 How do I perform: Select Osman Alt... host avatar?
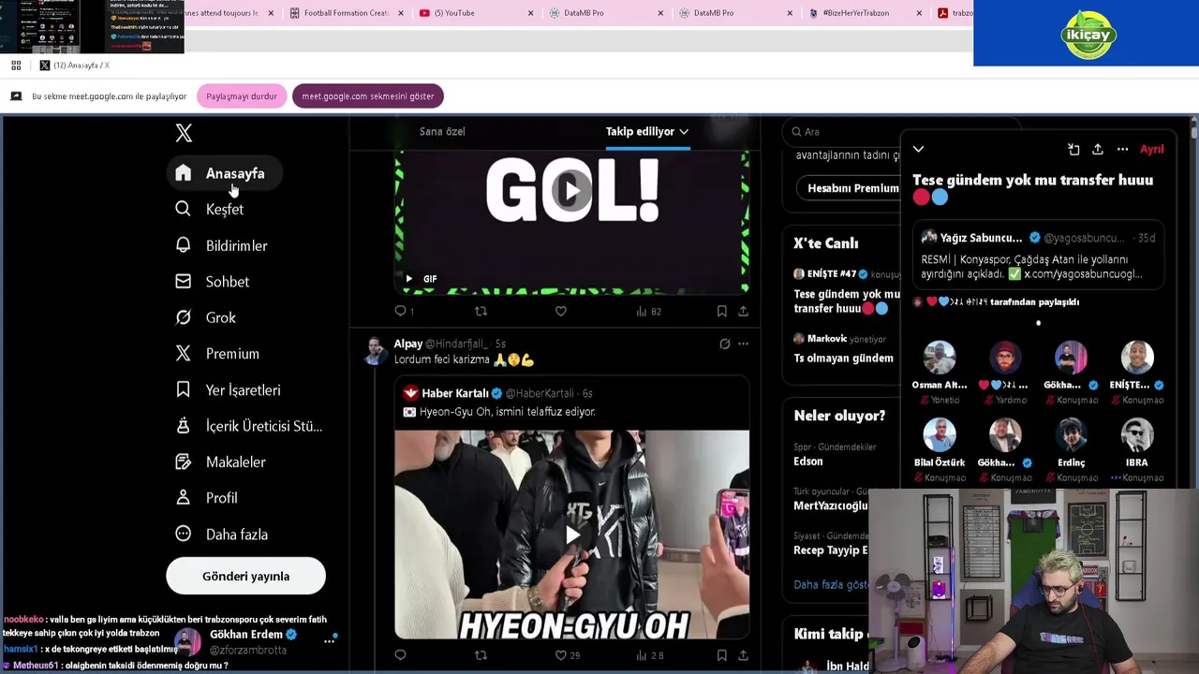[x=940, y=358]
